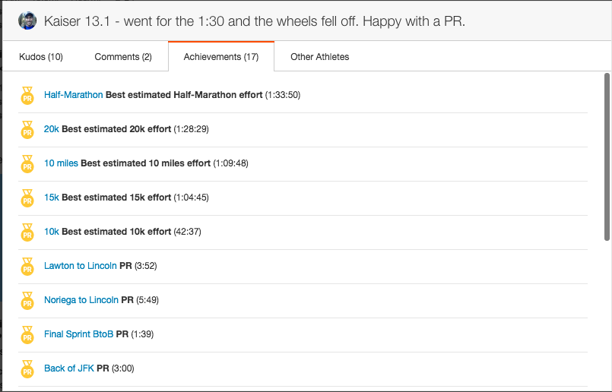Click the PR medal icon beside Half-Marathon

[27, 96]
